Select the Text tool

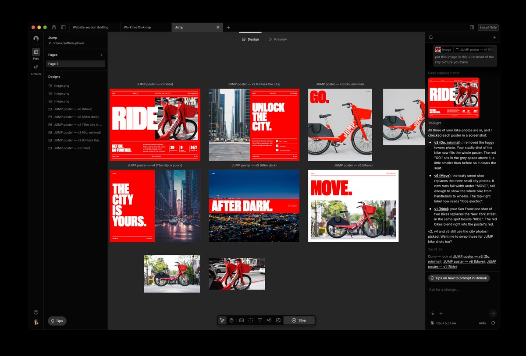[x=260, y=321]
